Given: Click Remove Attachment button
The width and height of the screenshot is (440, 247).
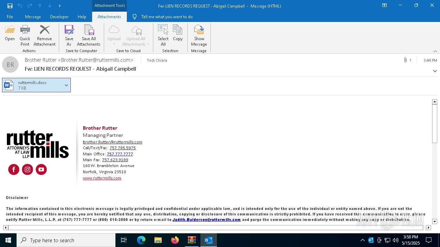Looking at the screenshot, I should [44, 36].
